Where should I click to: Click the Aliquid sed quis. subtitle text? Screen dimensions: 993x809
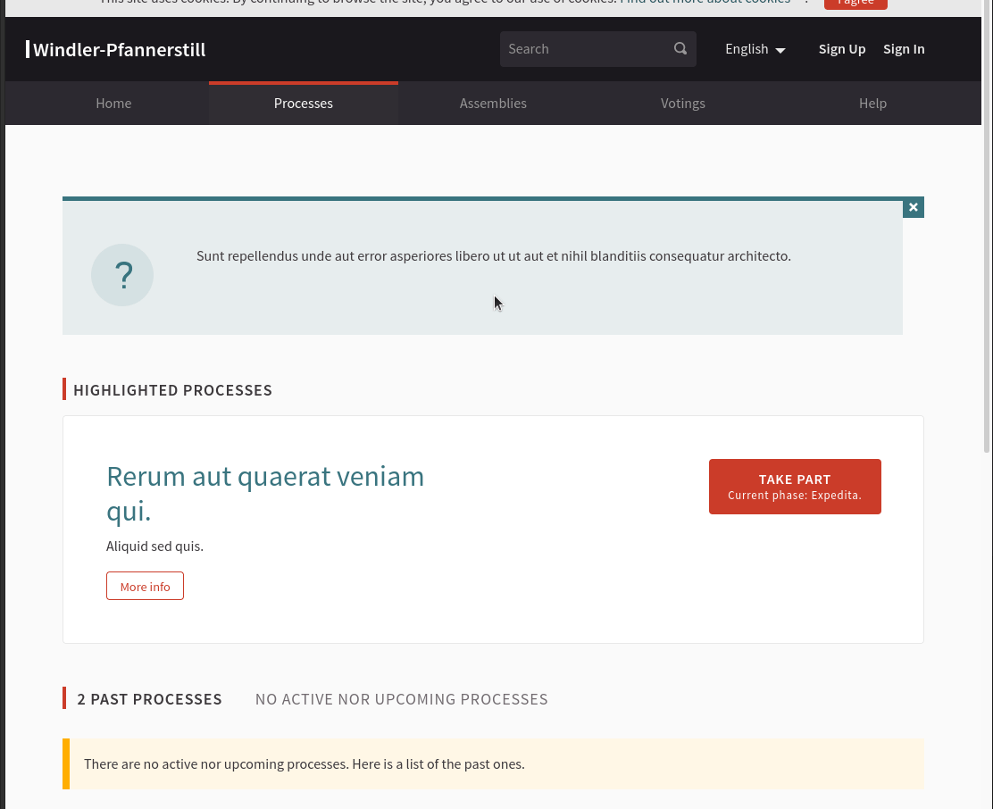[x=154, y=546]
